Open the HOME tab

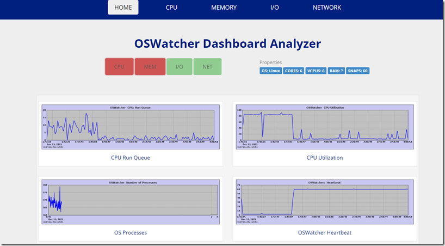pos(123,8)
